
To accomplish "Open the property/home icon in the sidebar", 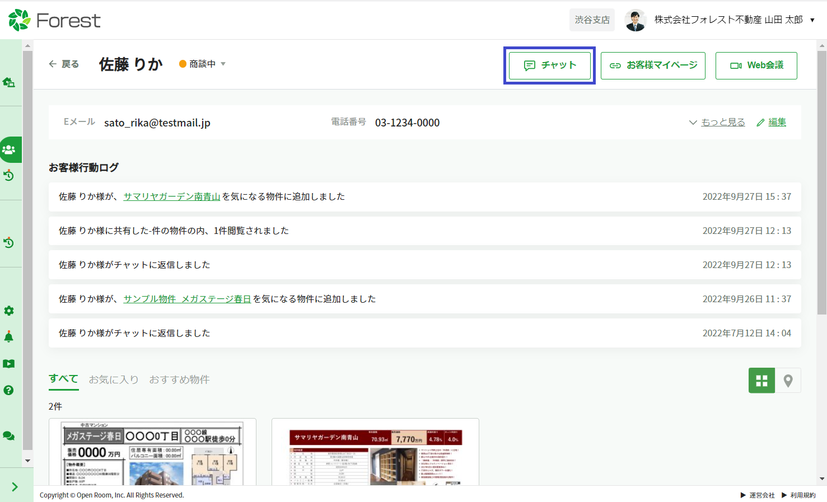I will (x=9, y=83).
